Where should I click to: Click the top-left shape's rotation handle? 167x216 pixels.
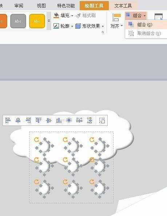(36, 140)
